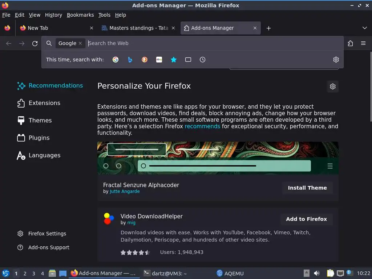Open search settings gear in the URL bar
The height and width of the screenshot is (279, 372).
[x=336, y=60]
